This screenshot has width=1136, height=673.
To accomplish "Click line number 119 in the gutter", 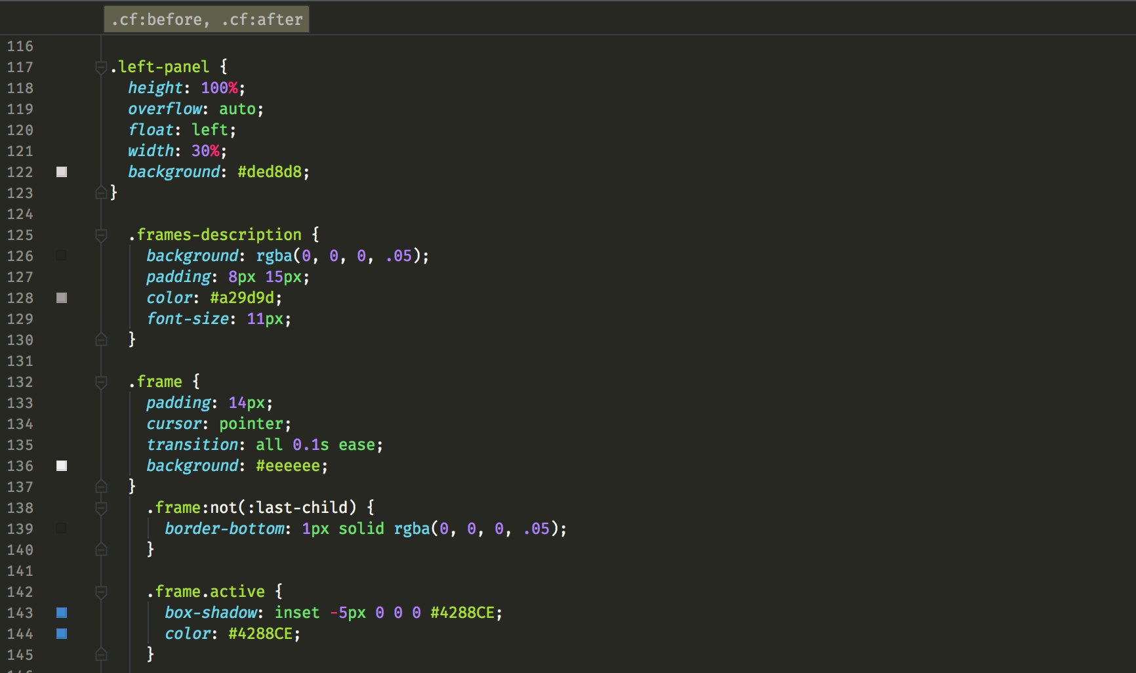I will [20, 109].
